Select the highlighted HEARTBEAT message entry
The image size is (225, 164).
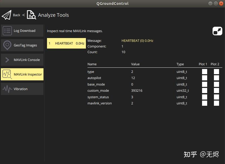point(66,43)
